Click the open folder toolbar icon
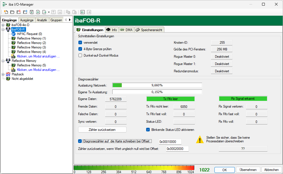Image resolution: width=283 pixels, height=174 pixels. point(12,12)
